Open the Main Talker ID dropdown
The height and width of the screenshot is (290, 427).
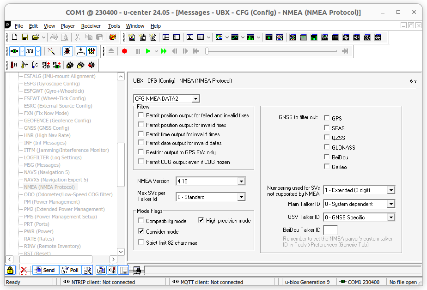tap(391, 204)
